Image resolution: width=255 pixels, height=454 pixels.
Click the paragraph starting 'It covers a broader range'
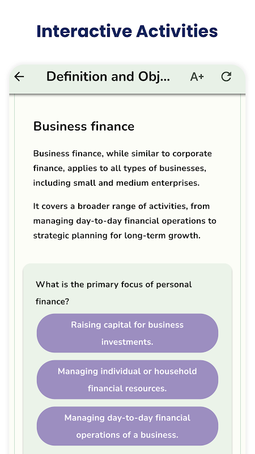tap(125, 221)
